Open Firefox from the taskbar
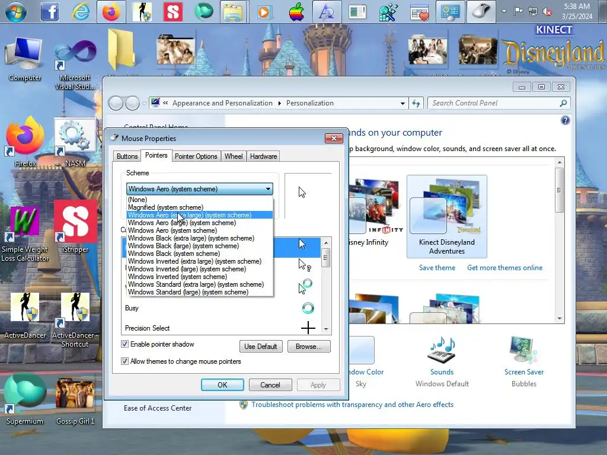 [111, 12]
